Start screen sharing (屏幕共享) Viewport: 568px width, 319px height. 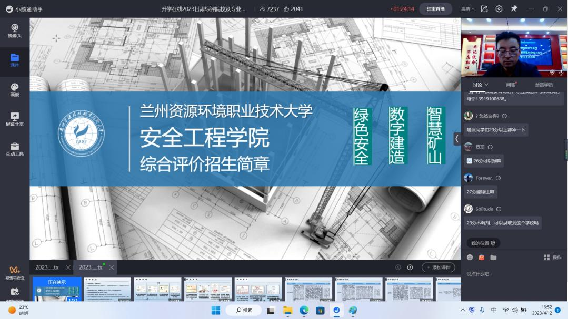[x=15, y=119]
